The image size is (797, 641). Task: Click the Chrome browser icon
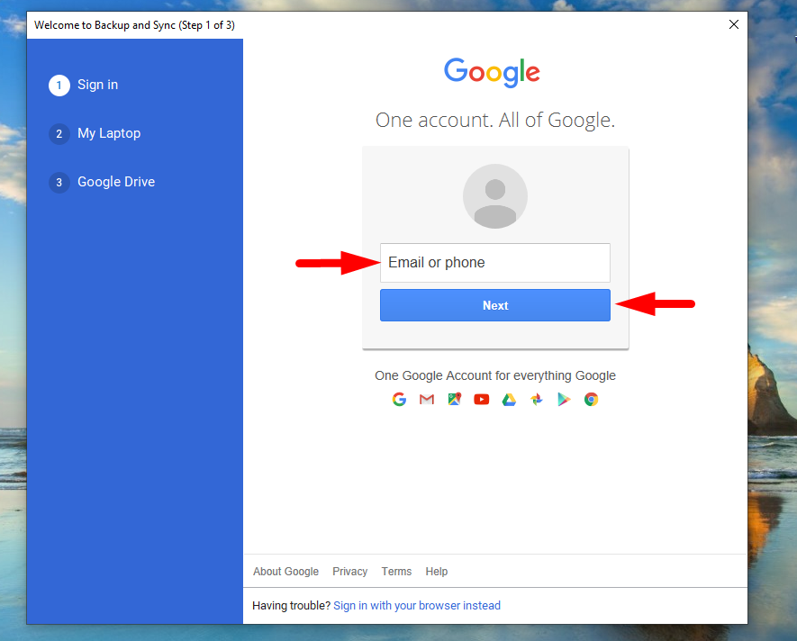591,400
